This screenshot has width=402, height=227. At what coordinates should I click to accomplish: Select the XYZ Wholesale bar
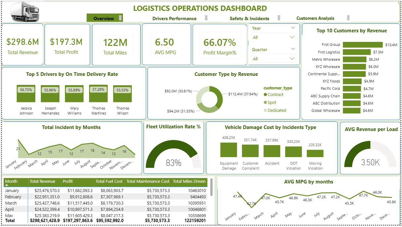pyautogui.click(x=354, y=67)
